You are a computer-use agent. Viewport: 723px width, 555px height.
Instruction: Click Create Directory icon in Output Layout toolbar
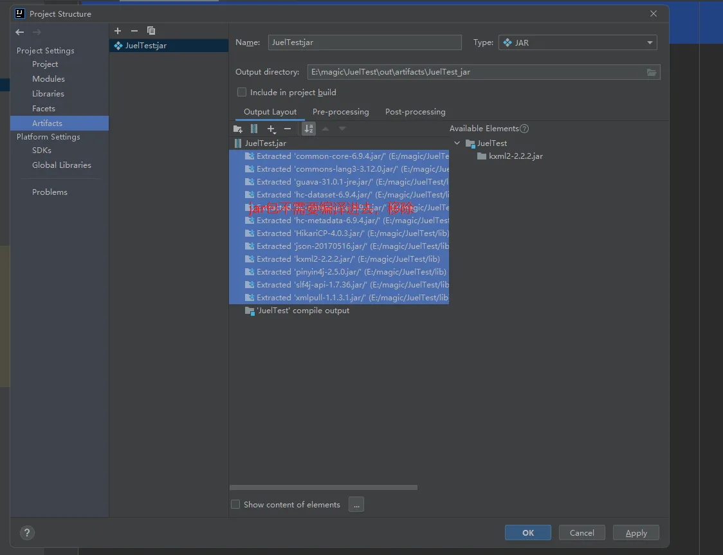coord(238,129)
